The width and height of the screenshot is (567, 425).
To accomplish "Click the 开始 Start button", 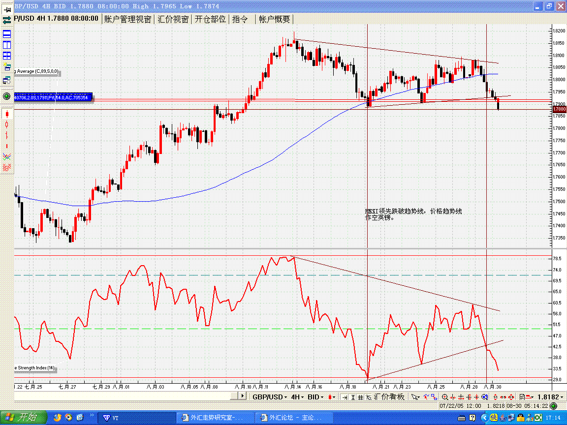I will coord(24,418).
